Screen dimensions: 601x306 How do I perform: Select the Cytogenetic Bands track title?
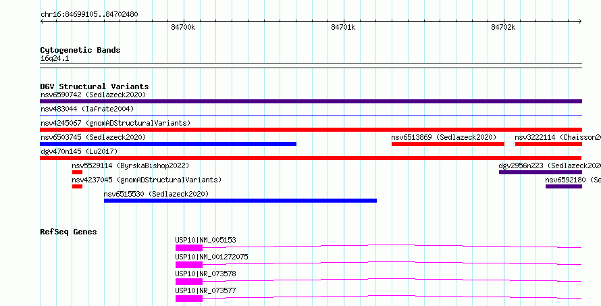[80, 50]
